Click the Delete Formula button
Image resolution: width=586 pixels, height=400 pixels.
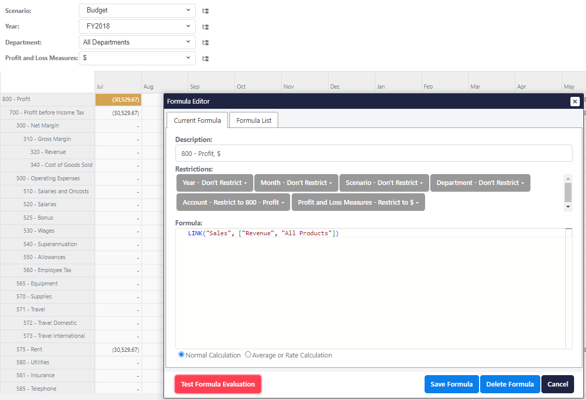[x=510, y=384]
